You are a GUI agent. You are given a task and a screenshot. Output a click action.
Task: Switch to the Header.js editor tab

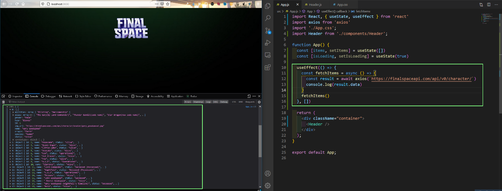[315, 5]
